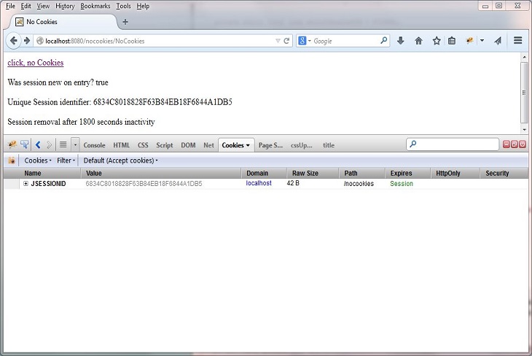Follow the 'click, no Cookies' link
The height and width of the screenshot is (356, 532).
pyautogui.click(x=35, y=63)
